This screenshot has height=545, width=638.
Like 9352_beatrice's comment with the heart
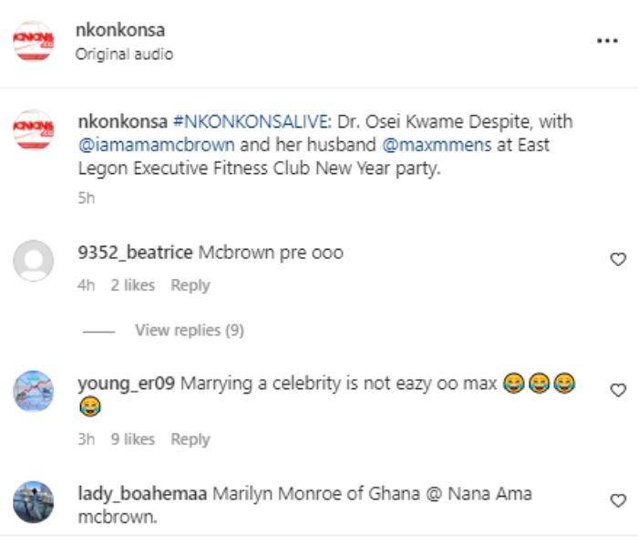click(618, 260)
